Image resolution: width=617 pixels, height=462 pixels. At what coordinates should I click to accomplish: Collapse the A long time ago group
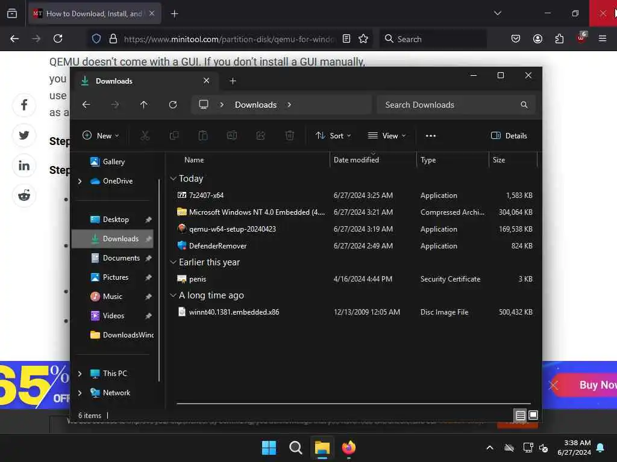[173, 295]
